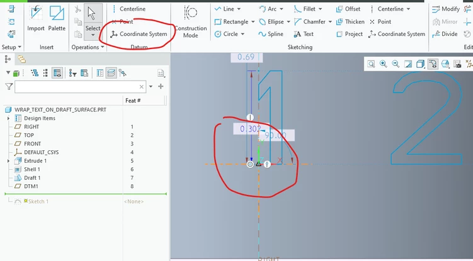Click Sketching Coordinate System tool
Image resolution: width=473 pixels, height=261 pixels.
[x=397, y=34]
